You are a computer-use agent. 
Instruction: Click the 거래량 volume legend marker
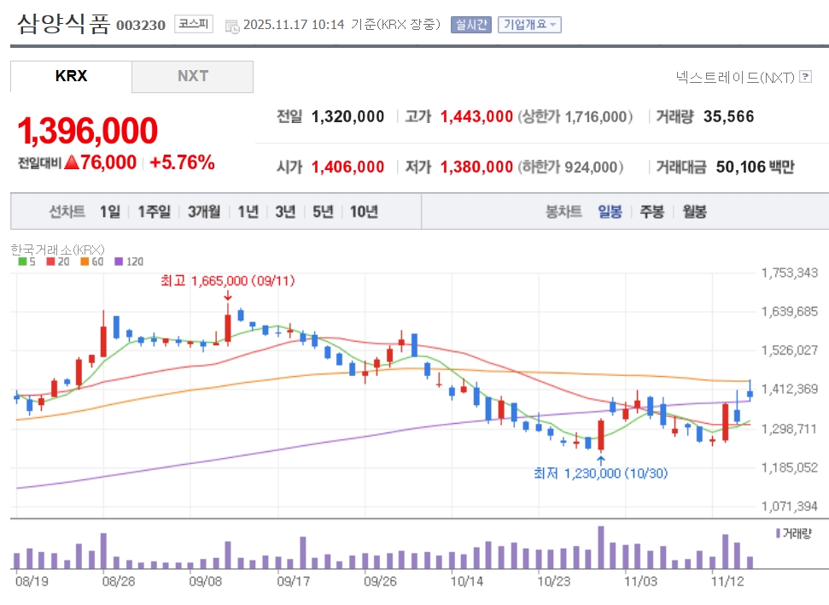pyautogui.click(x=794, y=533)
